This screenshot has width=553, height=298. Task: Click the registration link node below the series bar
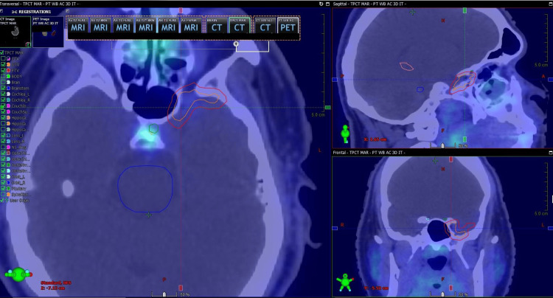pos(236,44)
